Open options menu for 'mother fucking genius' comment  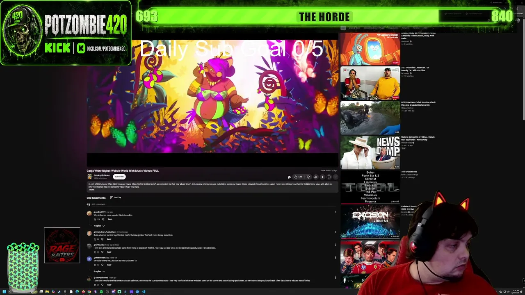[336, 232]
